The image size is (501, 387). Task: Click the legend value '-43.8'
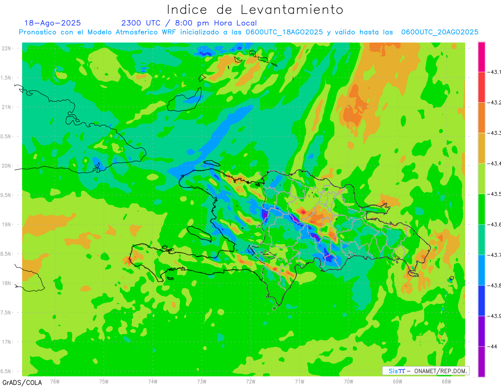tap(494, 286)
